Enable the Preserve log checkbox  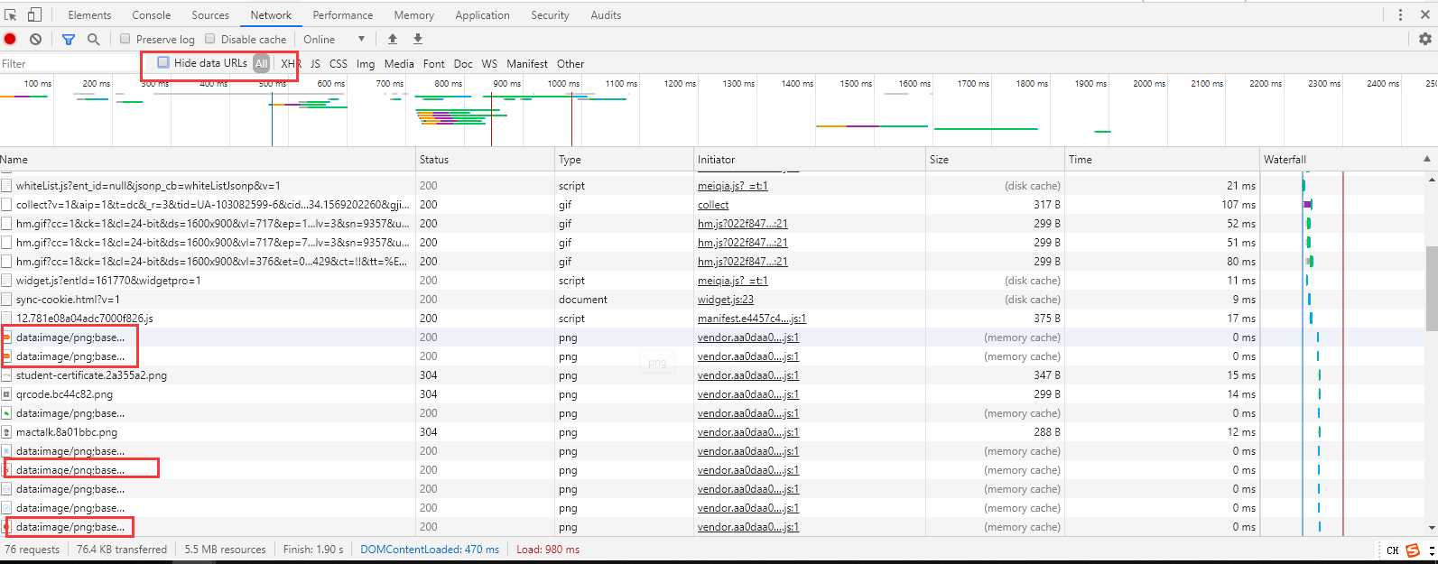click(125, 39)
